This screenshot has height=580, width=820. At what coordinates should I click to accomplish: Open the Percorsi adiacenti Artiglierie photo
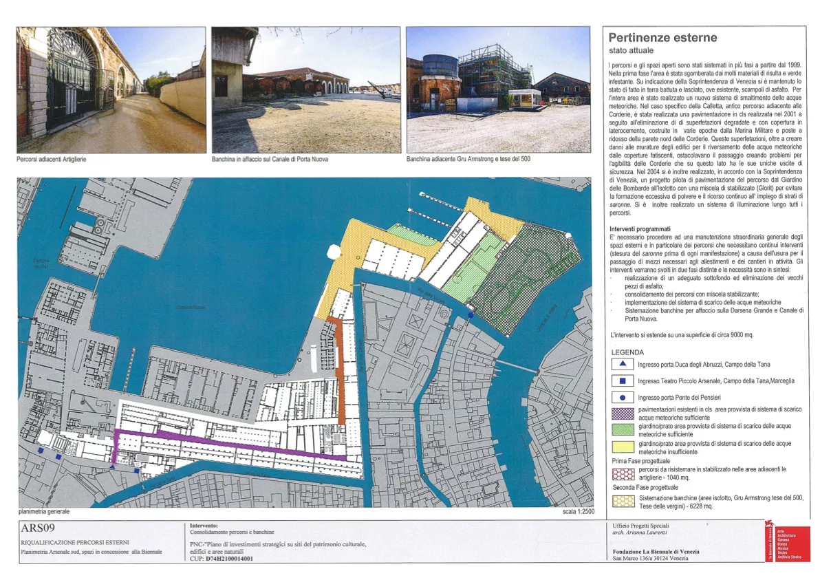[x=111, y=90]
